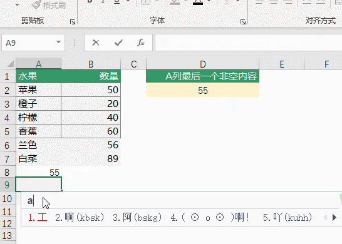
Task: Select header cell A列最后一个非空内容
Action: [202, 76]
